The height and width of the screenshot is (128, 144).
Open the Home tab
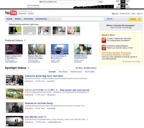pos(9,19)
